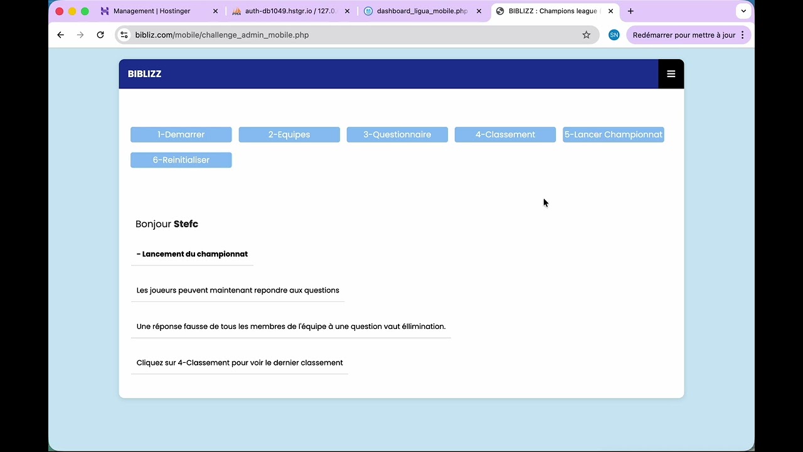This screenshot has width=803, height=452.
Task: Open the Chrome three-dot menu
Action: 743,35
